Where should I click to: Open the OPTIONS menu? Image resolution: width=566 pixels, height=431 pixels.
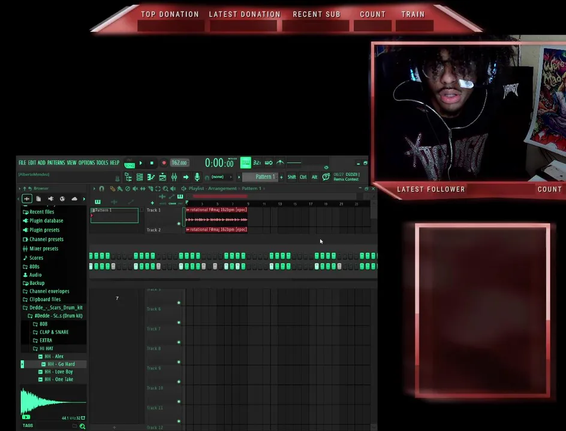(x=86, y=163)
